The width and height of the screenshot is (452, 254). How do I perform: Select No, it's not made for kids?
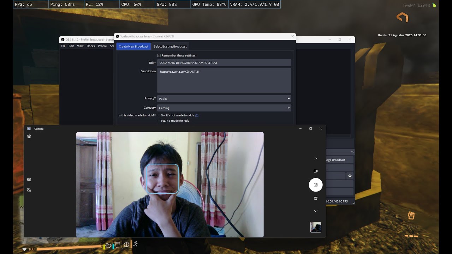pos(177,115)
